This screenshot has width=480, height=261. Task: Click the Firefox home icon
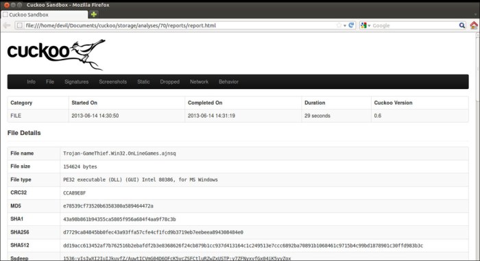click(474, 25)
